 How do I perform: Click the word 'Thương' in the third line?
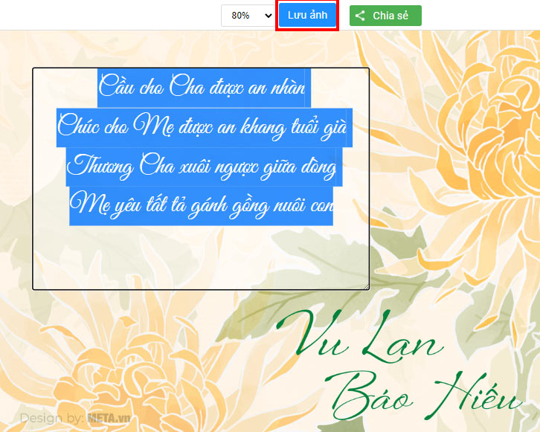pos(100,166)
